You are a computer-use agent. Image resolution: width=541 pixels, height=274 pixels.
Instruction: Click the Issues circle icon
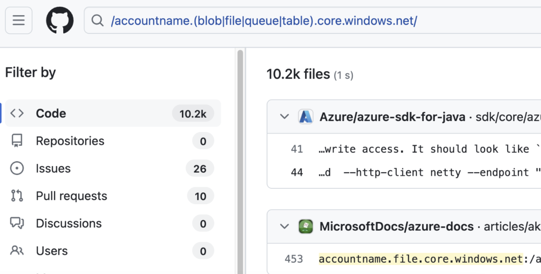[17, 168]
